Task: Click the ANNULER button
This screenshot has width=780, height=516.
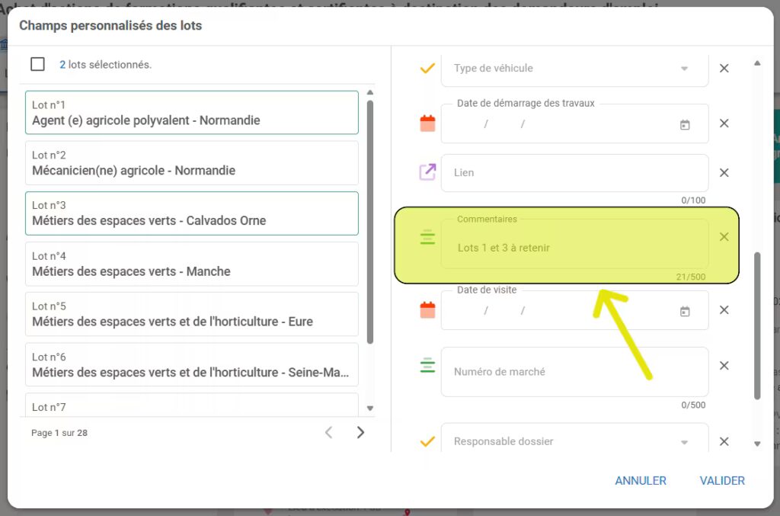Action: tap(640, 480)
